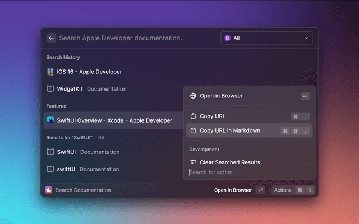Click the back arrow button
The height and width of the screenshot is (224, 359).
click(52, 38)
